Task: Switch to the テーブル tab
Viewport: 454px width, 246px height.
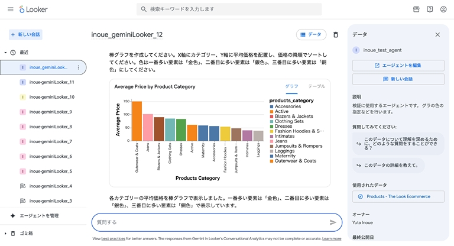Action: coord(316,86)
